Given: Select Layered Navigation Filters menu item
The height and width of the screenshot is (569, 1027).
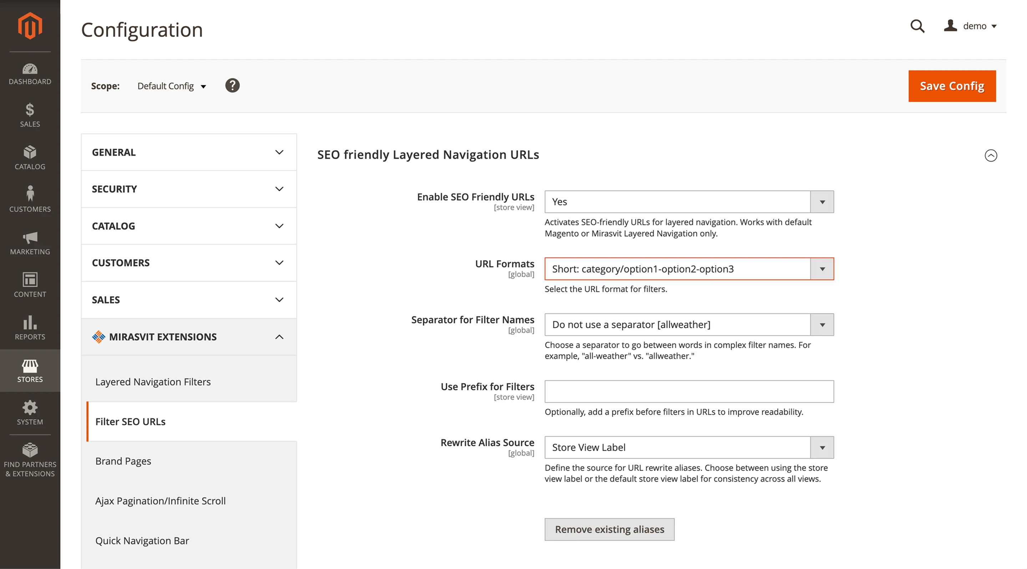Looking at the screenshot, I should click(153, 382).
